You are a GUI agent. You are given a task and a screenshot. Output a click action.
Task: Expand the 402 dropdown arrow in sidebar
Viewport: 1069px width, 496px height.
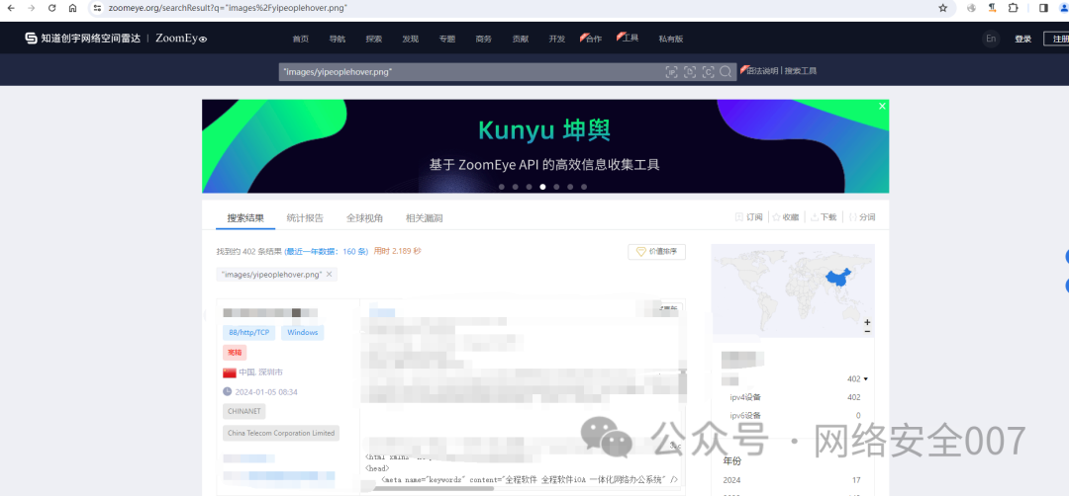coord(866,379)
